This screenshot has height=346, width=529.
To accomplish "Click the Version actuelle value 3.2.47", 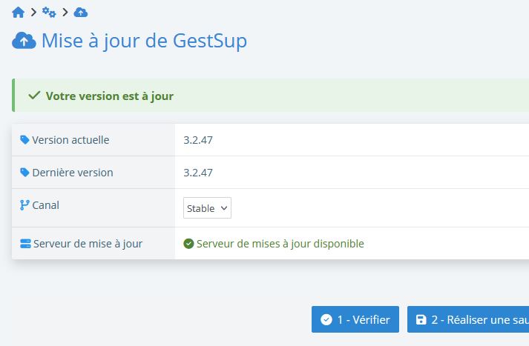I will pos(198,140).
